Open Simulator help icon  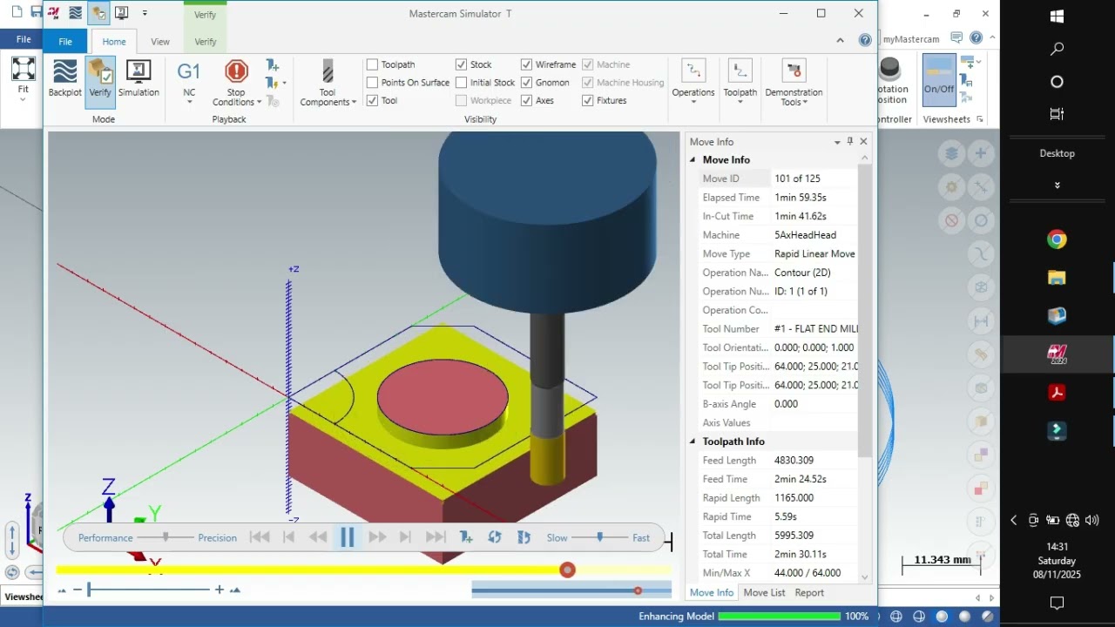point(865,40)
